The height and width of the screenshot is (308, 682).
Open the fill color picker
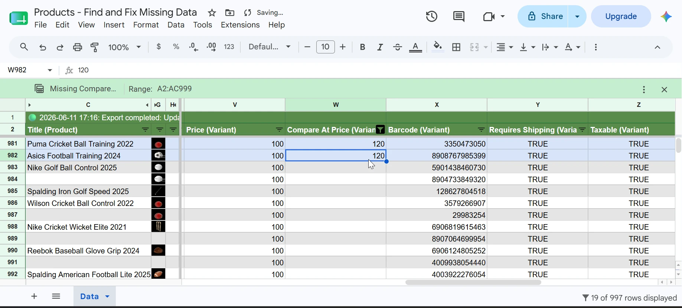[x=438, y=47]
